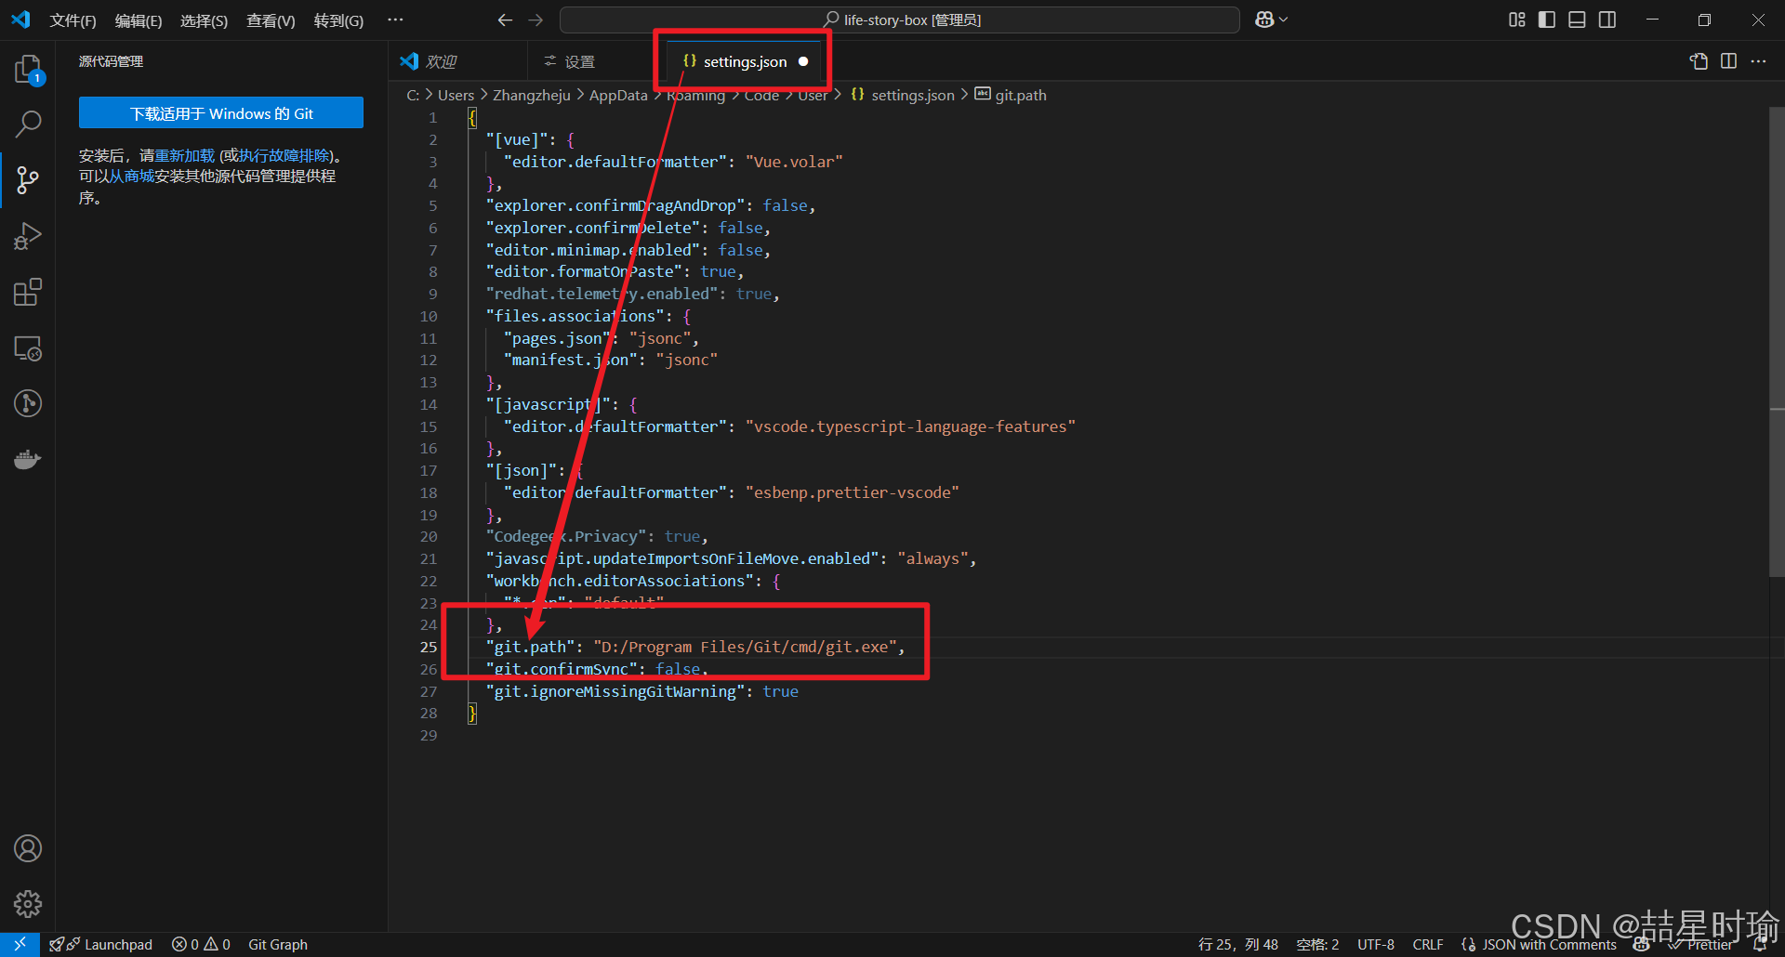Click the 执行故障排除 link
The image size is (1785, 957).
coord(284,155)
